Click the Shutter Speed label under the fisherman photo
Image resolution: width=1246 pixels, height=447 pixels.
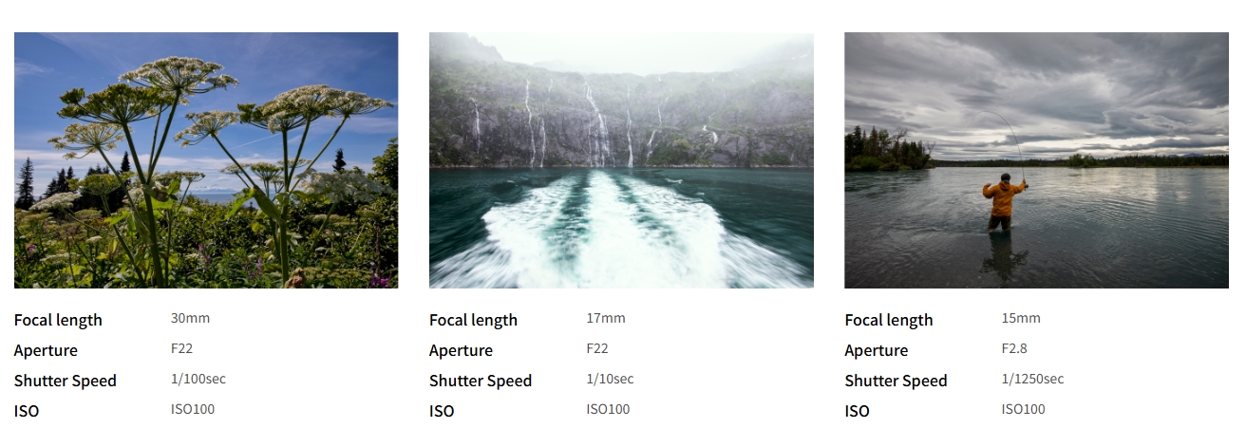click(896, 381)
